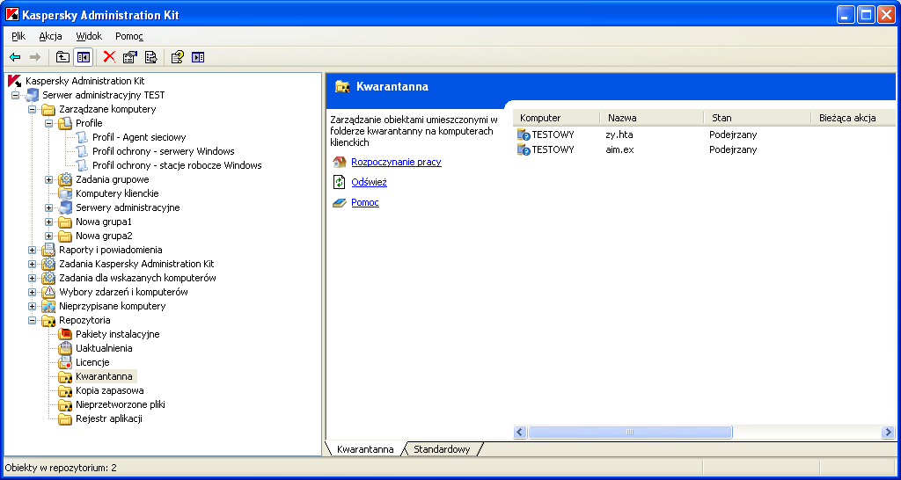The height and width of the screenshot is (480, 901).
Task: Click the house icon beside Rozpoczynanie pracy
Action: (x=340, y=162)
